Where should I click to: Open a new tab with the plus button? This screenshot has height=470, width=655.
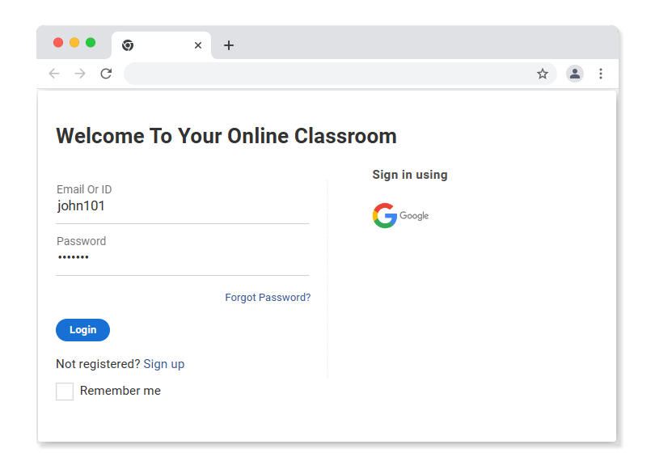pyautogui.click(x=229, y=45)
